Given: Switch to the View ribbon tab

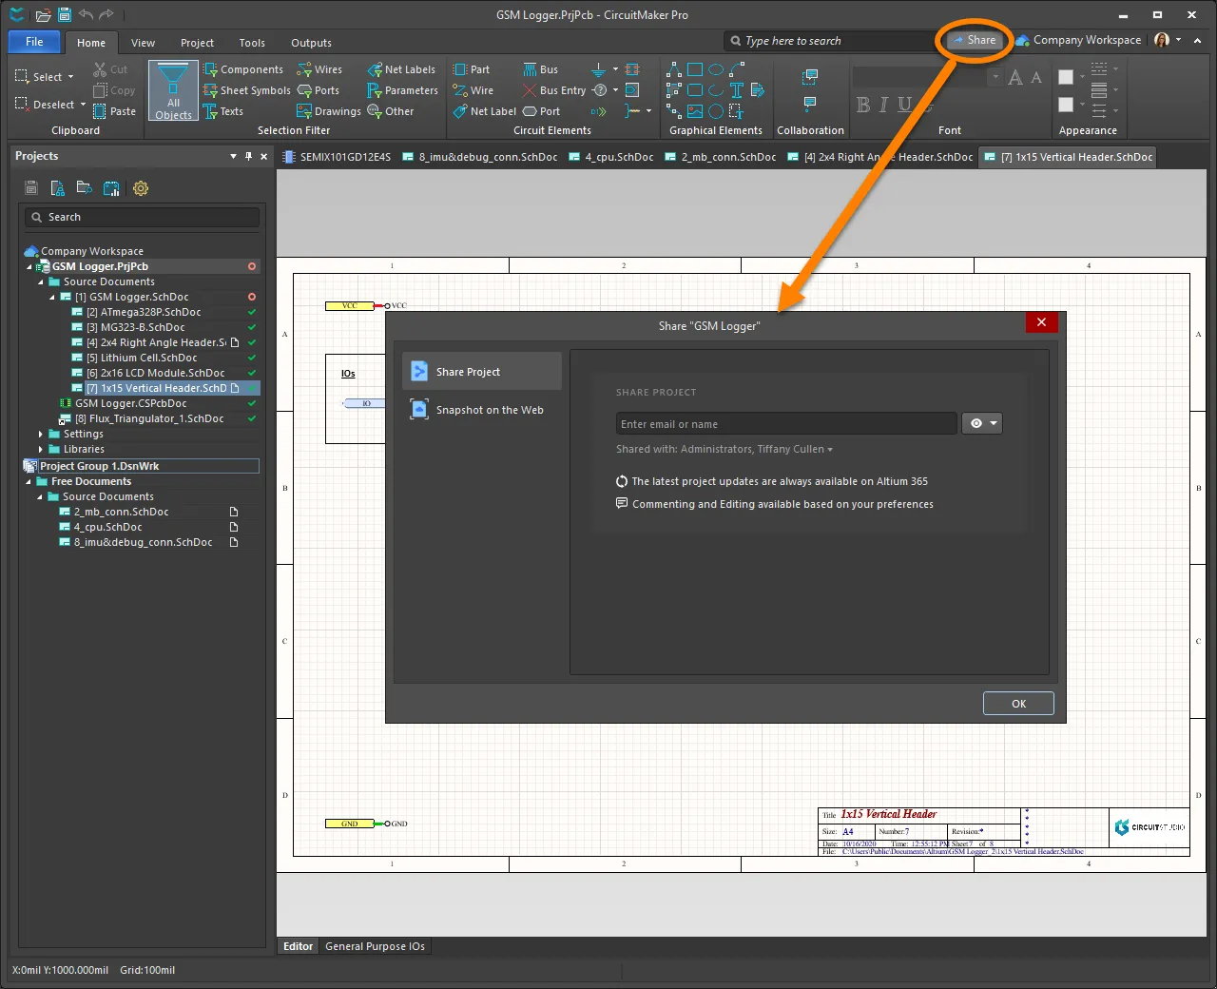Looking at the screenshot, I should coord(143,43).
